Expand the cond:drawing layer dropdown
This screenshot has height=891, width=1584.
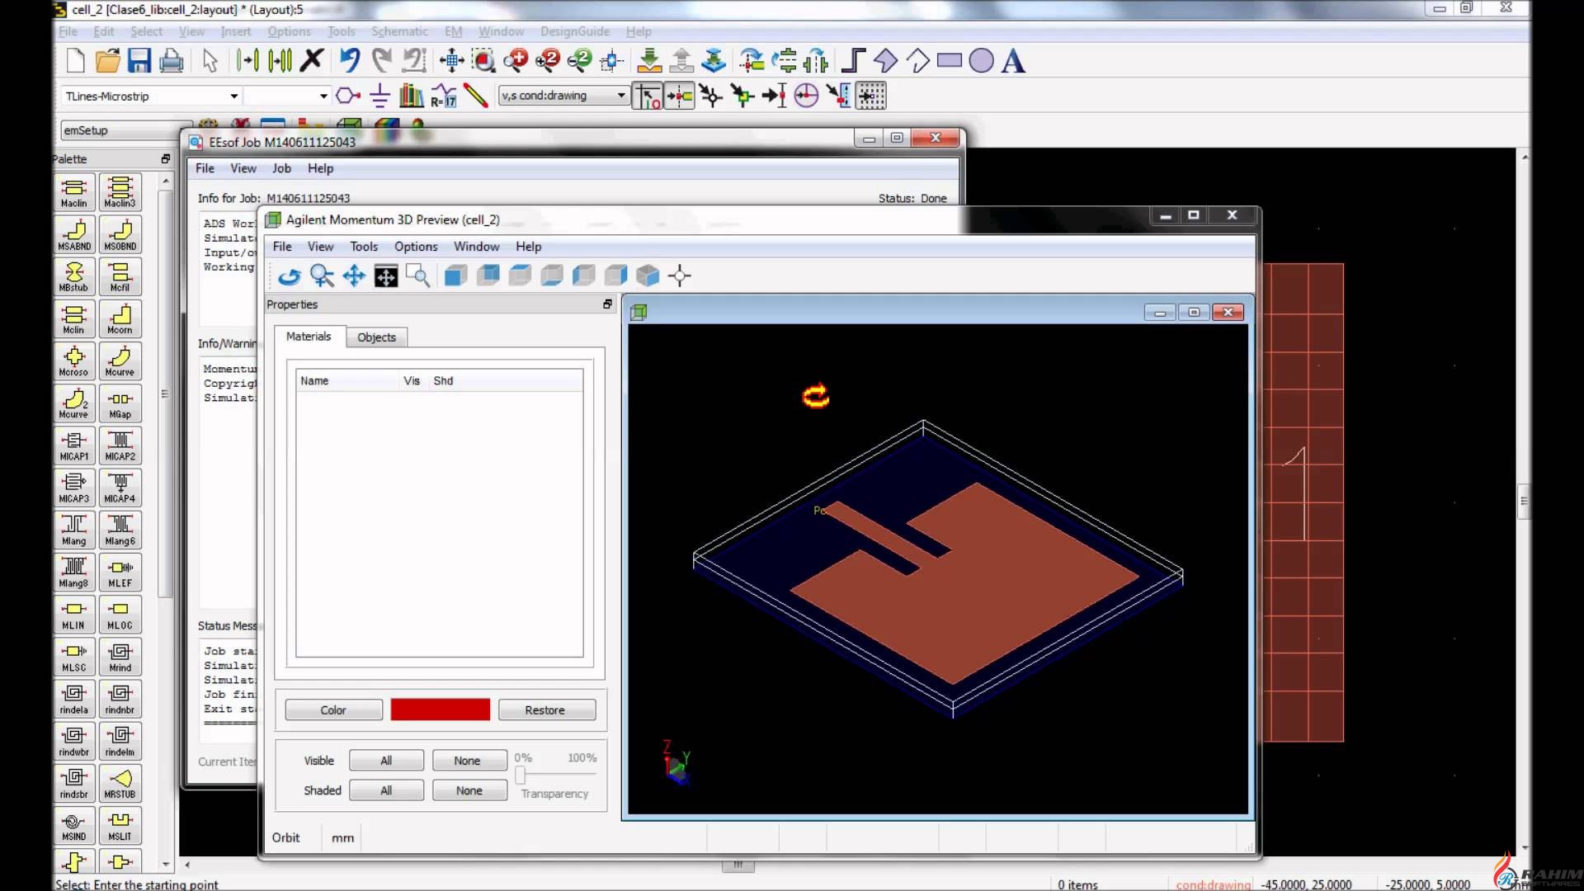point(620,96)
